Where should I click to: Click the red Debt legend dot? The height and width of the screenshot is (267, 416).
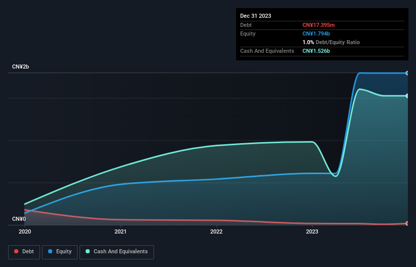click(16, 251)
